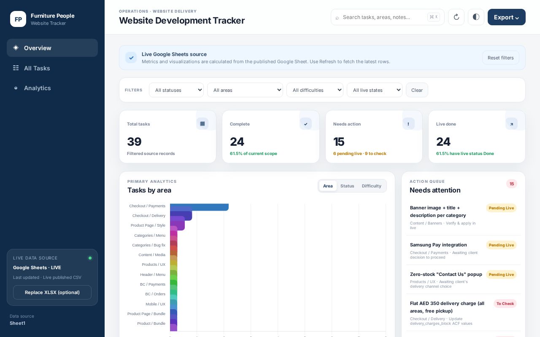This screenshot has height=337, width=540.
Task: Click the "6 pending live · 9 to check" text
Action: [x=360, y=154]
